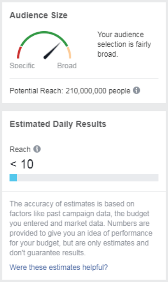
Task: Click the '< 10' reach value
Action: coord(22,164)
